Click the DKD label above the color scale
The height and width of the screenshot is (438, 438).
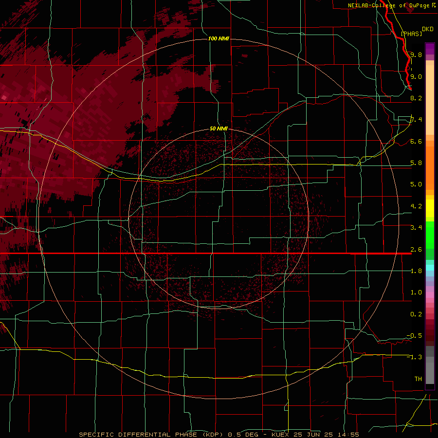pos(428,29)
